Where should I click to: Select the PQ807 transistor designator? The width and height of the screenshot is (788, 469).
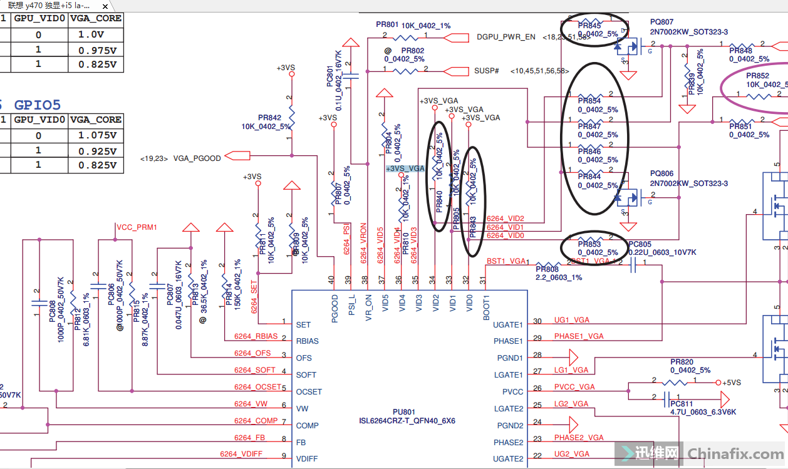tap(662, 22)
